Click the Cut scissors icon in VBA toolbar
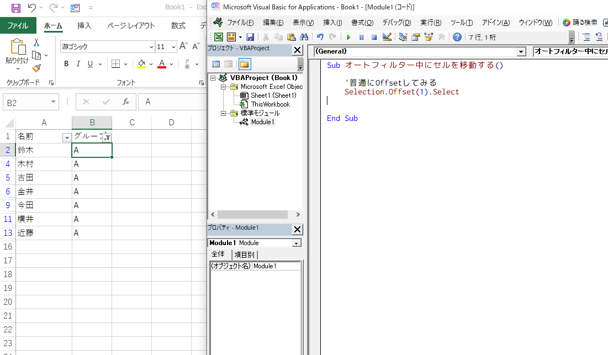This screenshot has width=608, height=355. point(266,37)
